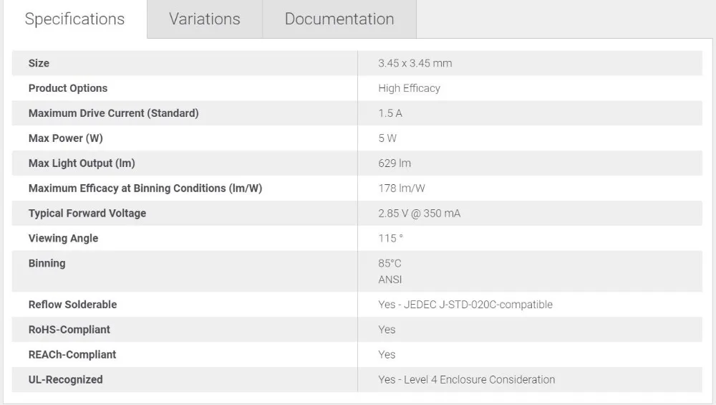
Task: Open the Documentation tab
Action: pyautogui.click(x=339, y=19)
